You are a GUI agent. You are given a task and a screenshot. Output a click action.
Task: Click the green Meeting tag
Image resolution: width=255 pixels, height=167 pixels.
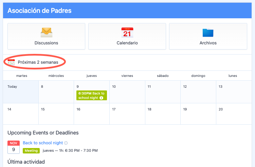(31, 150)
